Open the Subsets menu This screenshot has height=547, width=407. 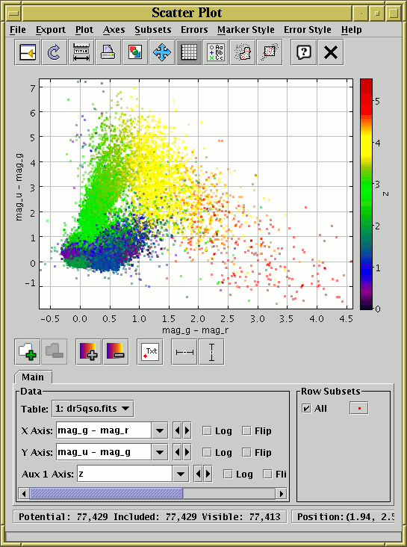153,30
